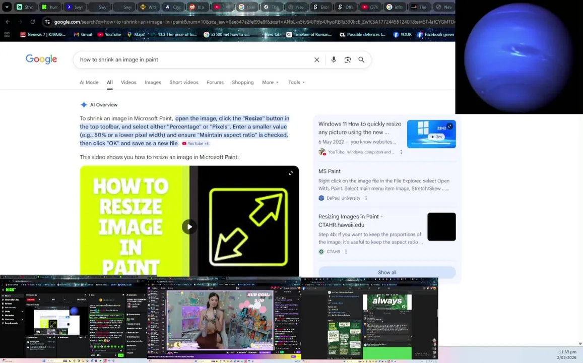The image size is (583, 363).
Task: Open options menu for YouTube Windows result
Action: [x=401, y=152]
